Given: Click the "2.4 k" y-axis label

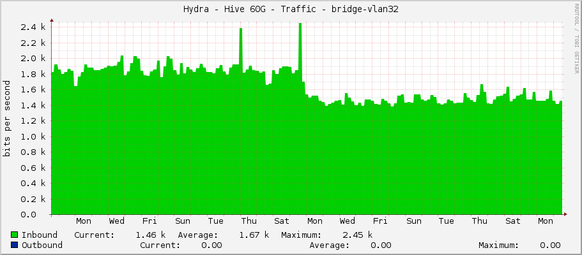Looking at the screenshot, I should tap(33, 27).
